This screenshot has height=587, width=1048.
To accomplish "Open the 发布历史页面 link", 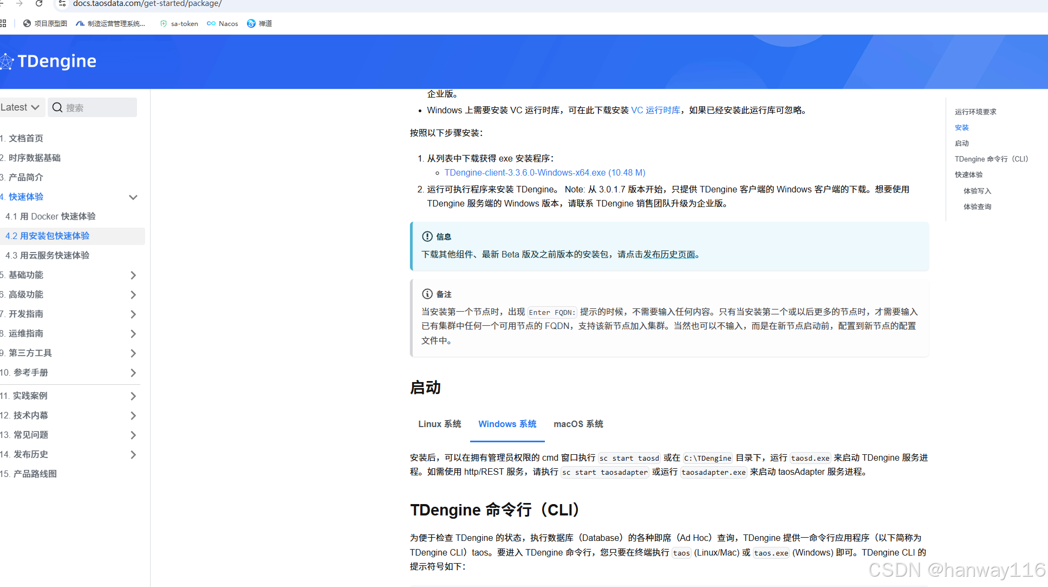I will [x=669, y=254].
